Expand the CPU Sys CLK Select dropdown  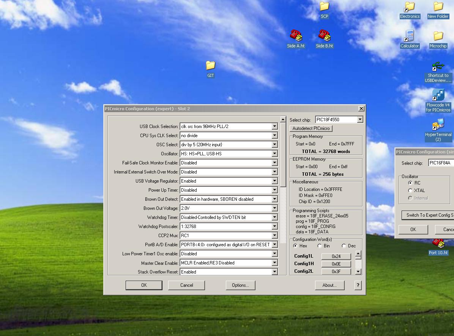[274, 136]
